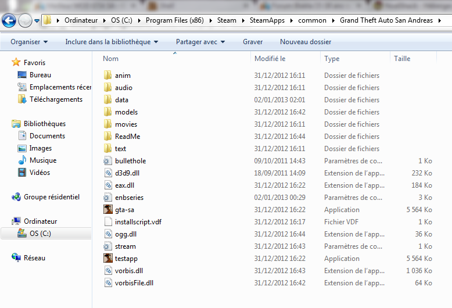Image resolution: width=452 pixels, height=308 pixels.
Task: Click Graver in the toolbar
Action: pyautogui.click(x=253, y=42)
